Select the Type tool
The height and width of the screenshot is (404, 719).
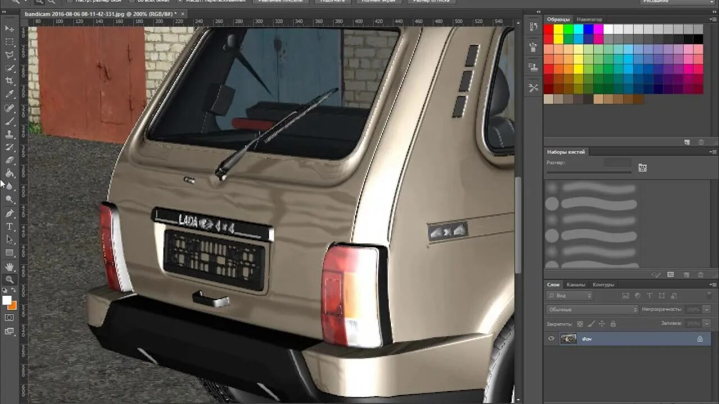[x=10, y=227]
